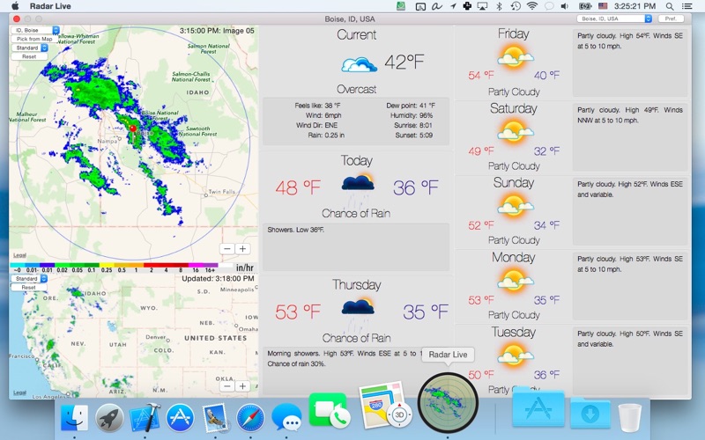Viewport: 705px width, 440px height.
Task: Open the Trash in the Dock
Action: pos(630,418)
